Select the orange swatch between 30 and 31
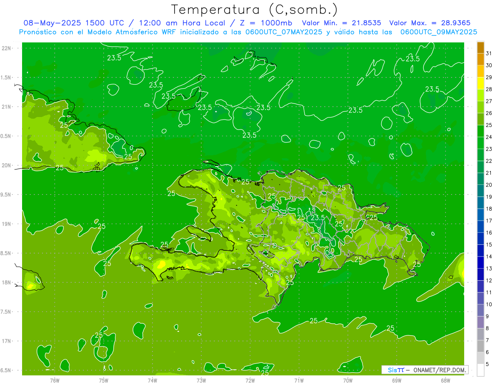The width and height of the screenshot is (500, 386). 480,60
